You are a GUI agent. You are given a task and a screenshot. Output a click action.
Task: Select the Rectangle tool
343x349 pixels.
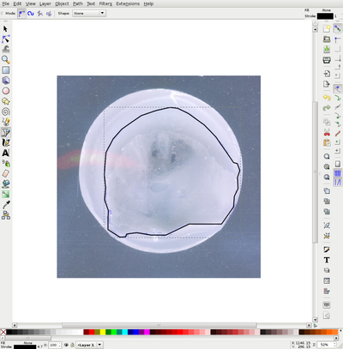click(x=6, y=70)
